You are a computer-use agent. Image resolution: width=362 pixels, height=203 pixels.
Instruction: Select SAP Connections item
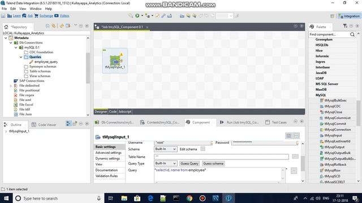pos(32,81)
